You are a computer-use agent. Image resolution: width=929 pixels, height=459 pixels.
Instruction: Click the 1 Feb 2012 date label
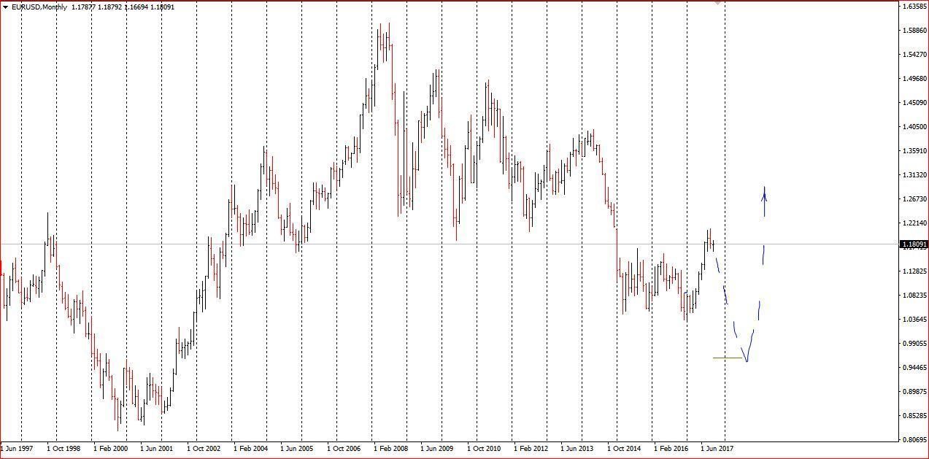tap(531, 449)
